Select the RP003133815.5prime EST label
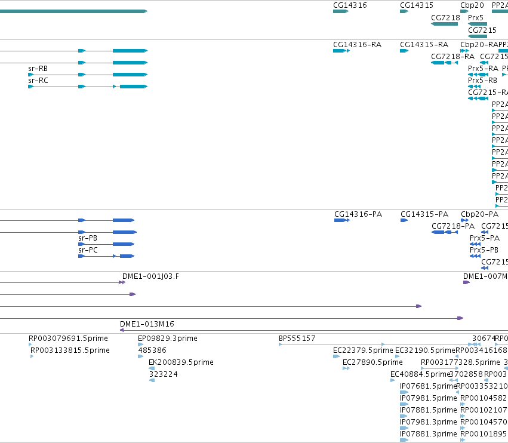Image resolution: width=508 pixels, height=443 pixels. (x=70, y=350)
